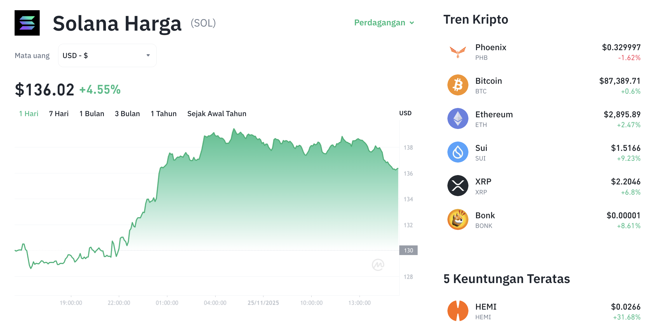
Task: Switch to Sejak Awal Tahun view
Action: point(217,114)
